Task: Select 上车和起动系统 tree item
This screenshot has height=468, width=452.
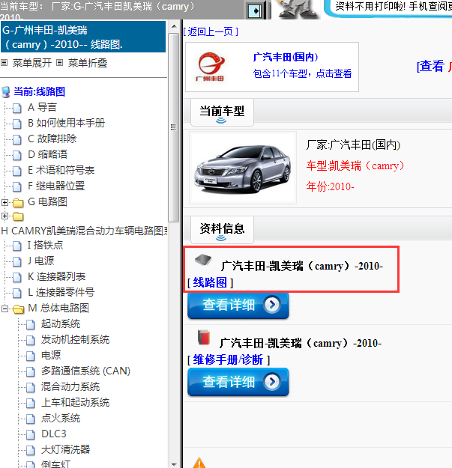Action: [75, 403]
